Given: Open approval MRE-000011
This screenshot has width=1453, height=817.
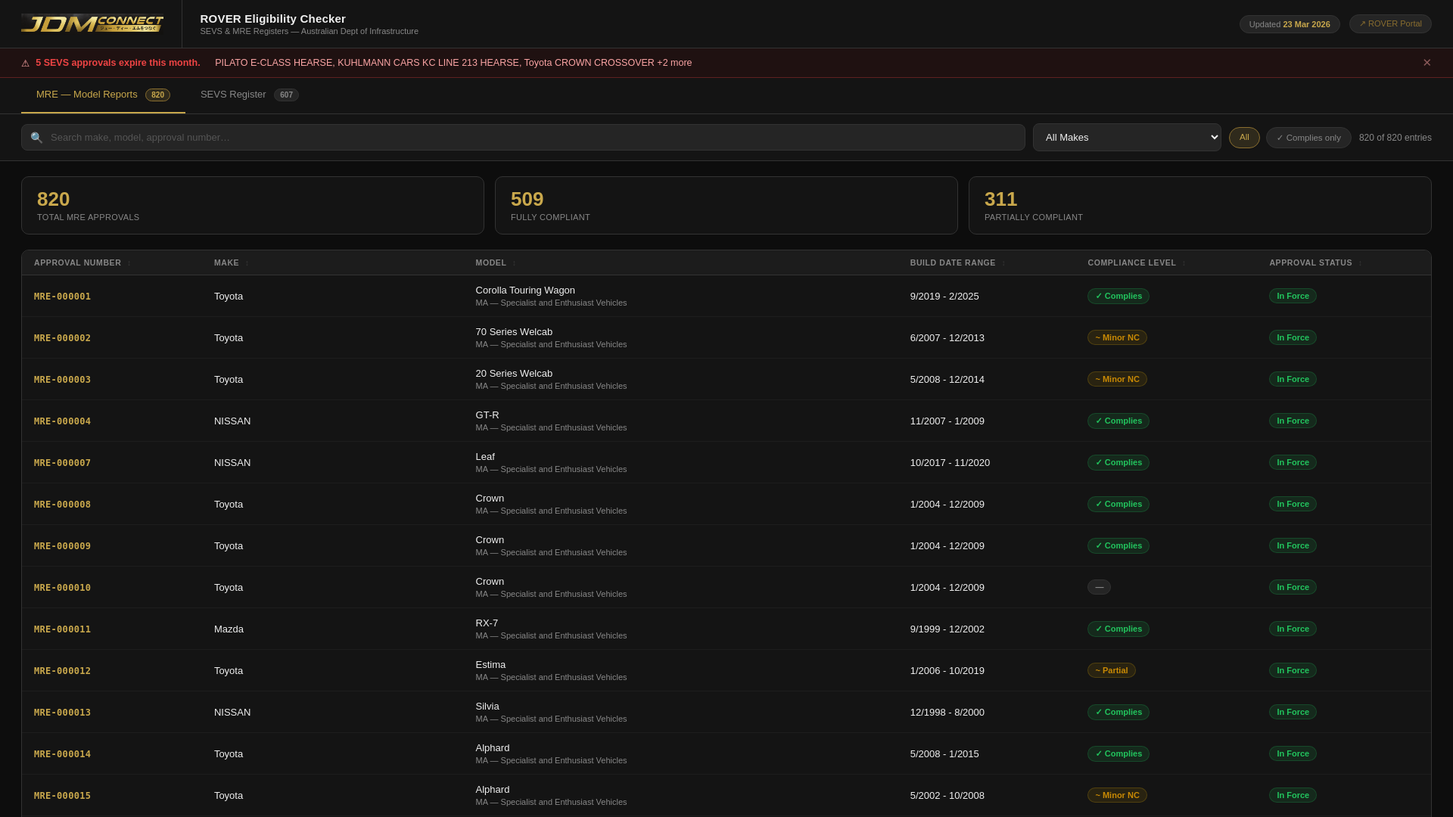Looking at the screenshot, I should (62, 629).
